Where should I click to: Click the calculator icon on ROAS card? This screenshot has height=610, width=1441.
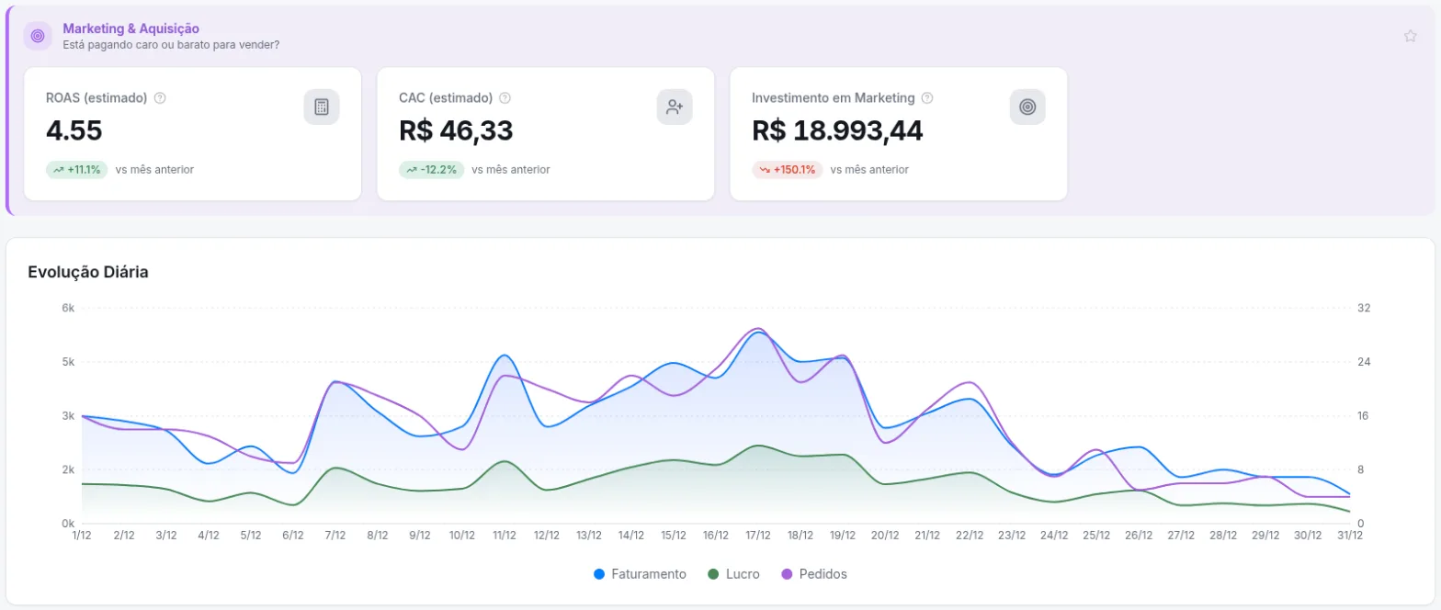322,107
